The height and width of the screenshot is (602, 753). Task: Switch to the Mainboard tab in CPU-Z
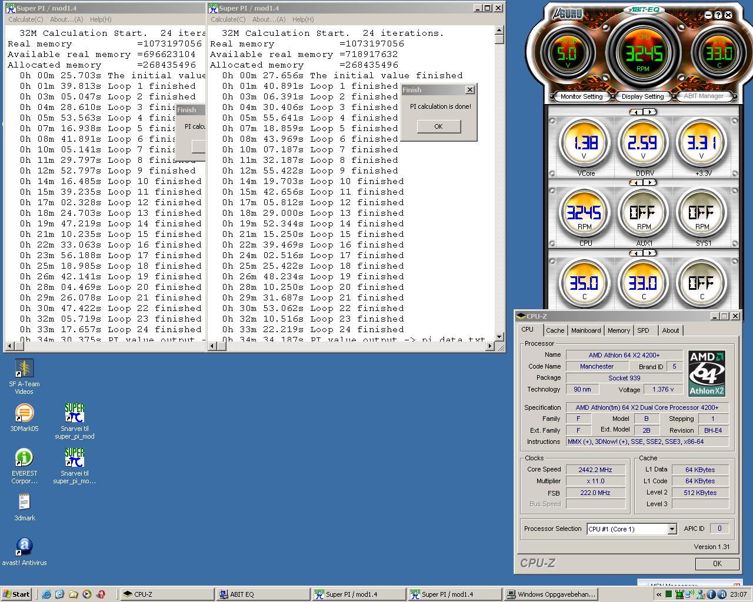(586, 330)
